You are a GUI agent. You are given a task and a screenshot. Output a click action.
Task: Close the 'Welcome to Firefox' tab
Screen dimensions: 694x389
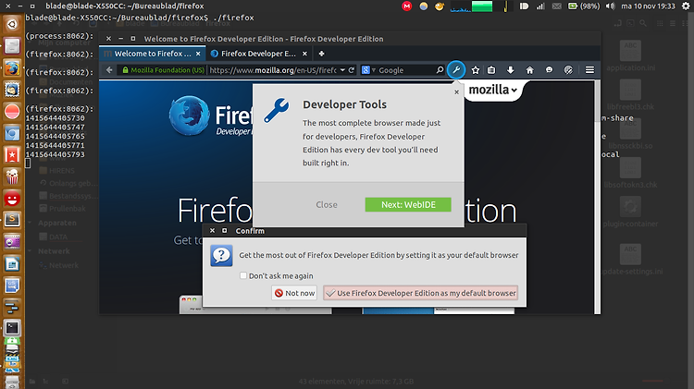pos(198,54)
